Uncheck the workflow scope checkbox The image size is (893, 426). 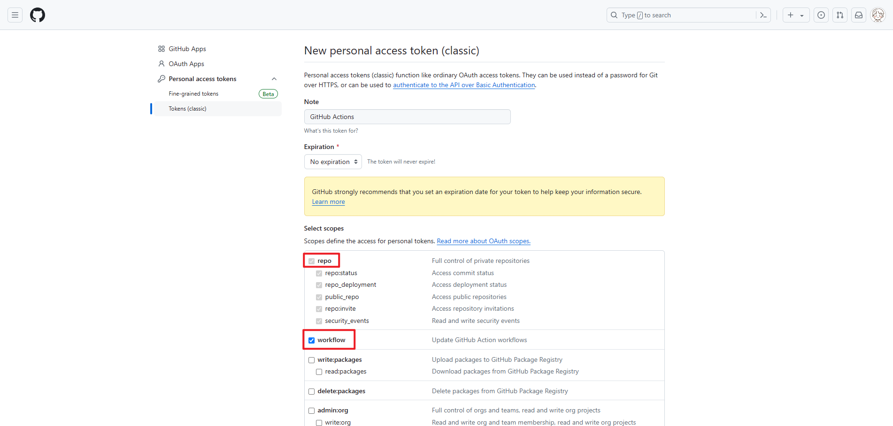tap(311, 340)
